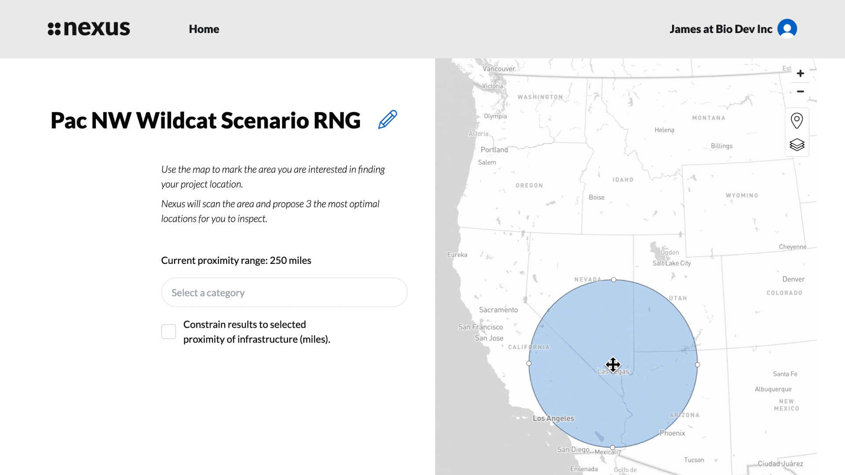Click James at Bio Dev Inc account name
This screenshot has width=845, height=475.
720,29
